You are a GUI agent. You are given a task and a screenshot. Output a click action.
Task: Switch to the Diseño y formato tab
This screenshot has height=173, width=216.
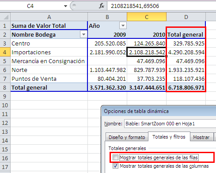click(x=127, y=137)
